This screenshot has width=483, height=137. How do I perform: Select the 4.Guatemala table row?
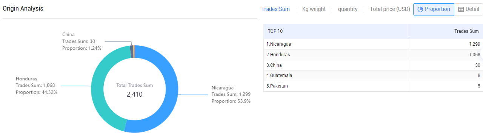click(x=373, y=75)
